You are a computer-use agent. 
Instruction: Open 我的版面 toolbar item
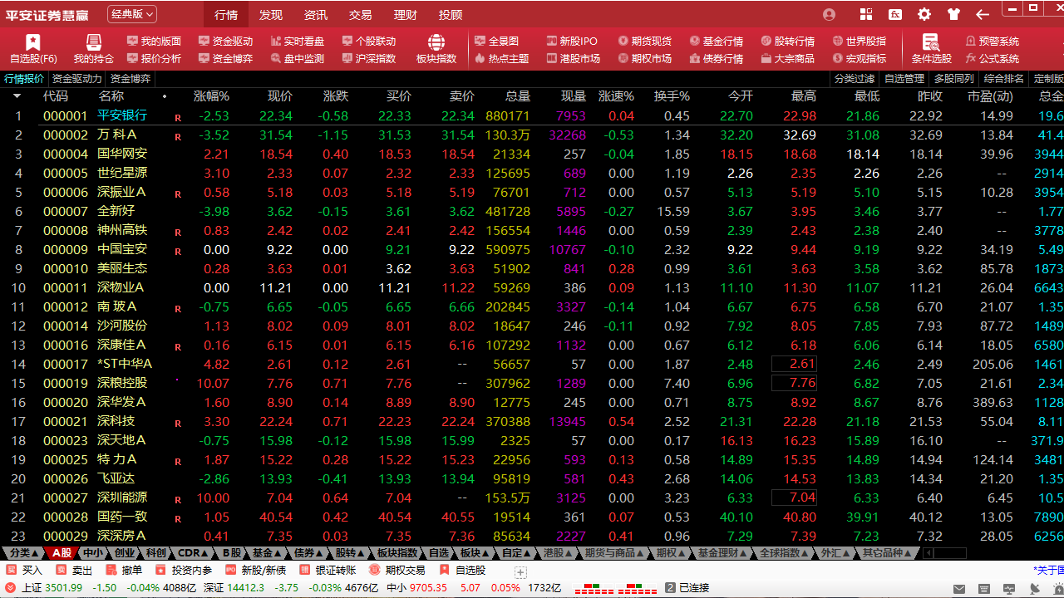click(x=154, y=41)
